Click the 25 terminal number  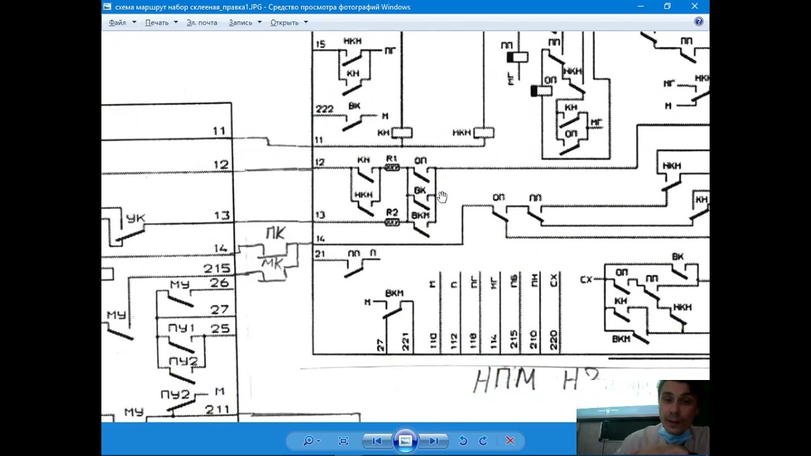point(220,328)
